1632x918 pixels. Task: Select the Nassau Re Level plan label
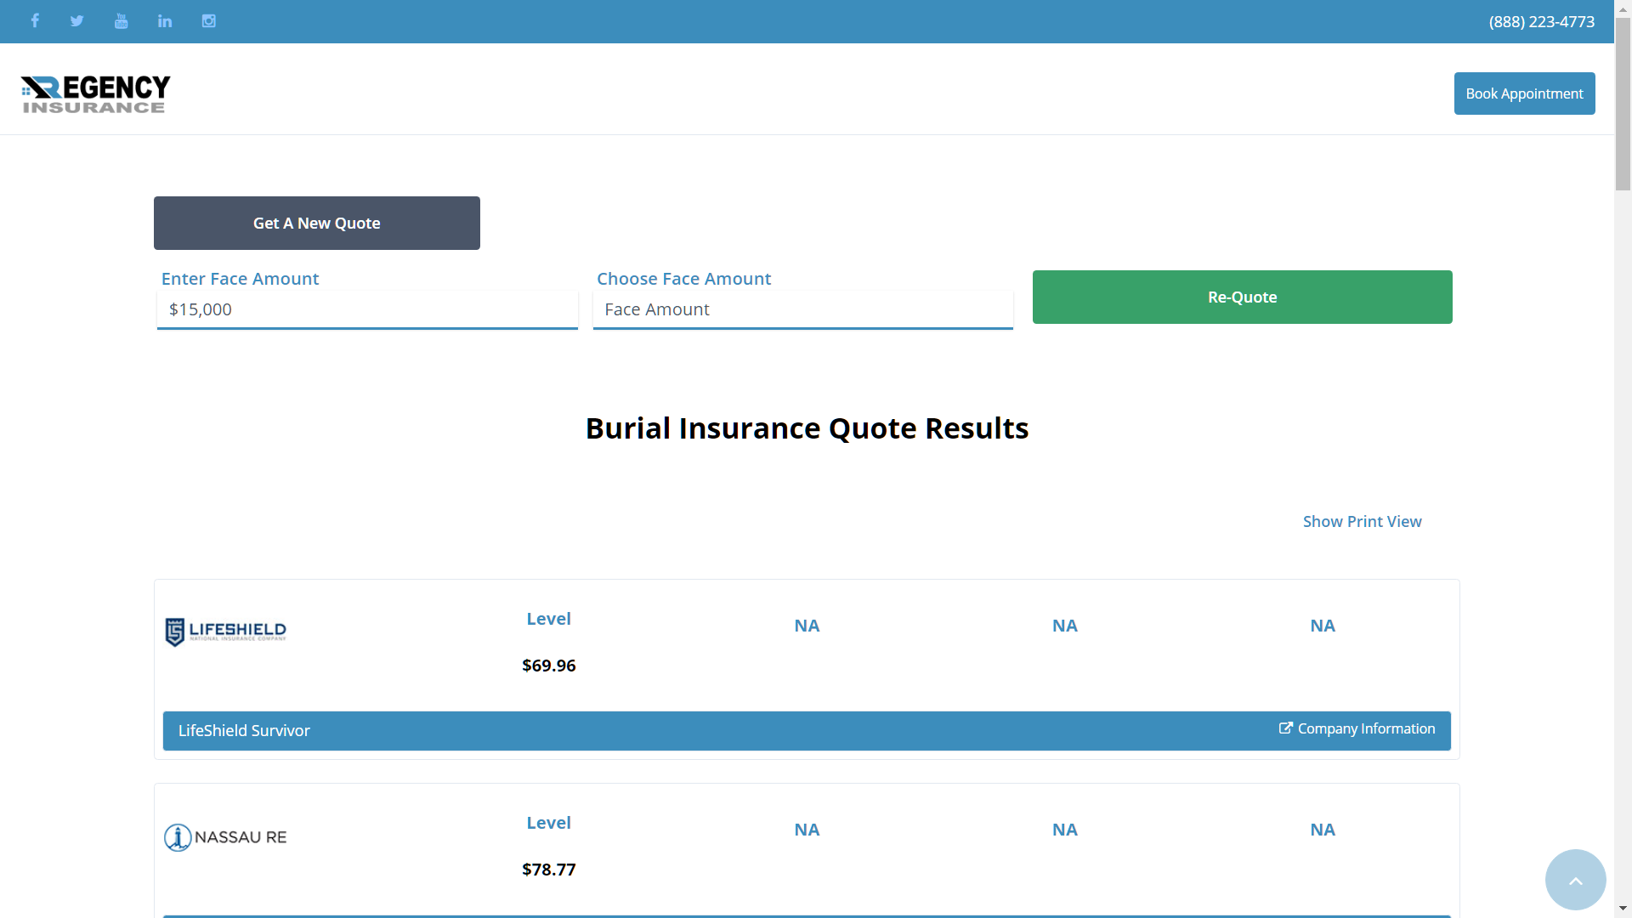tap(548, 823)
